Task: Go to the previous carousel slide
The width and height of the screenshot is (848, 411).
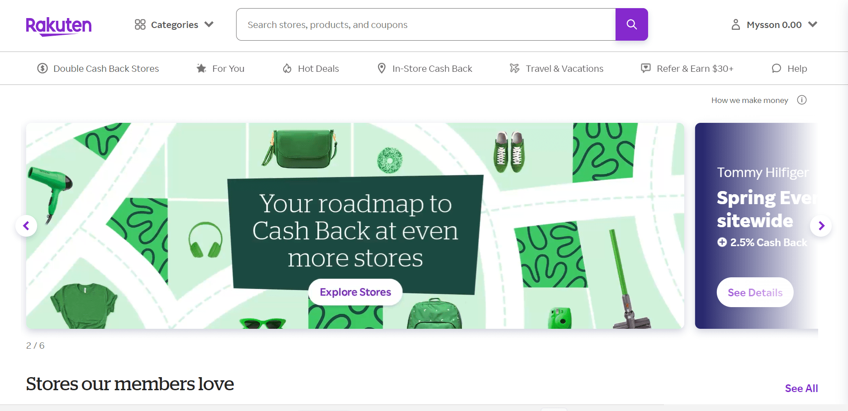Action: [x=26, y=225]
